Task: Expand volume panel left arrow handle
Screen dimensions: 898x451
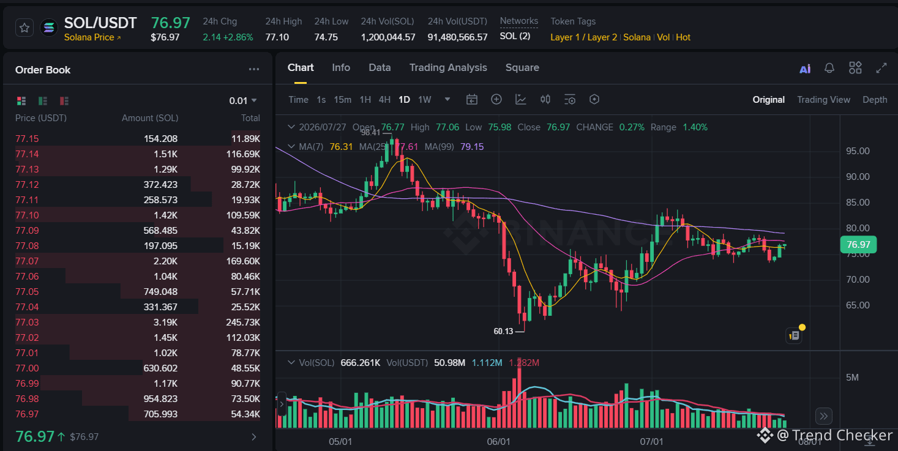Action: 281,404
